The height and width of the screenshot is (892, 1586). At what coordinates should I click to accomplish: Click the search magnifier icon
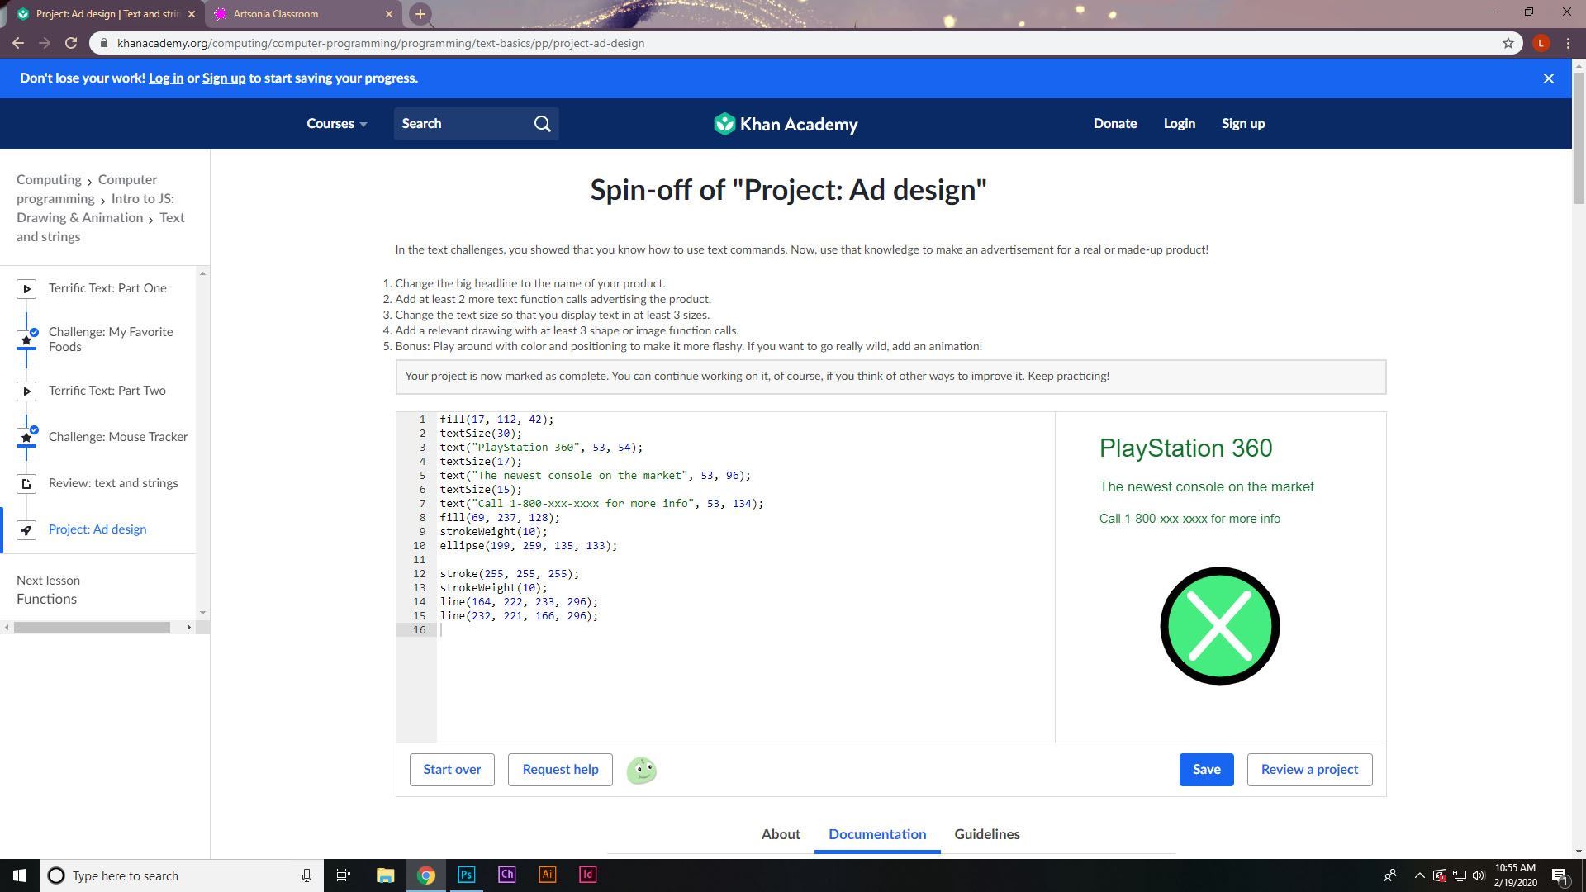pyautogui.click(x=542, y=124)
